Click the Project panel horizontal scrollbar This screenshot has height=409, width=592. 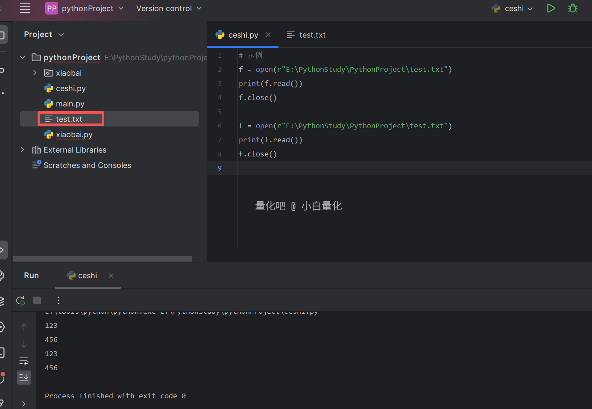tap(103, 259)
